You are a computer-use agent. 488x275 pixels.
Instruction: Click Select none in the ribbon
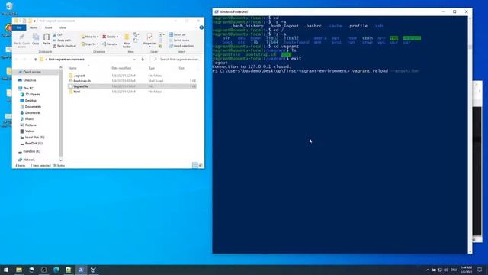[x=179, y=40]
